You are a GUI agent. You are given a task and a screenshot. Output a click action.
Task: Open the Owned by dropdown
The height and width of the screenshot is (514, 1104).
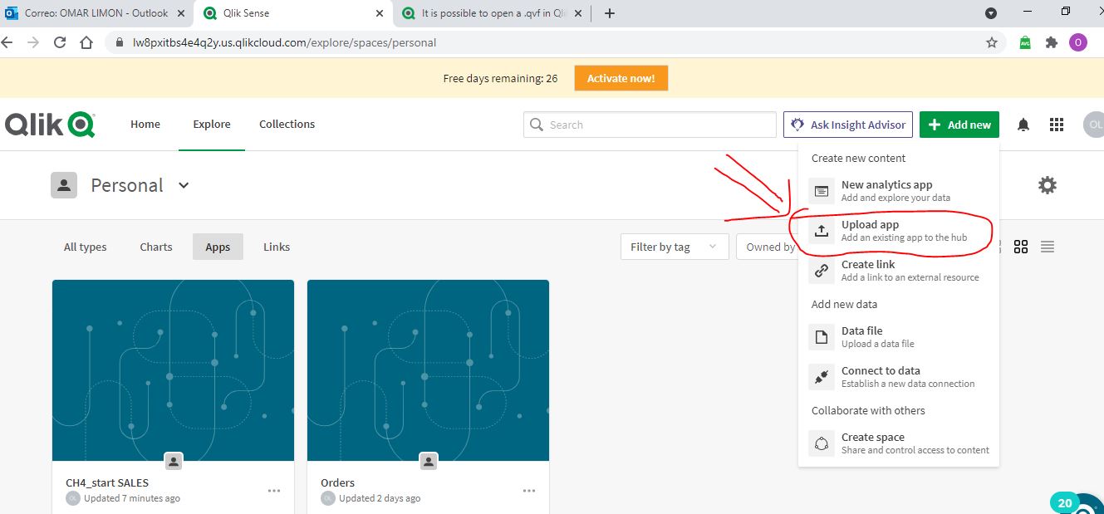[x=771, y=247]
